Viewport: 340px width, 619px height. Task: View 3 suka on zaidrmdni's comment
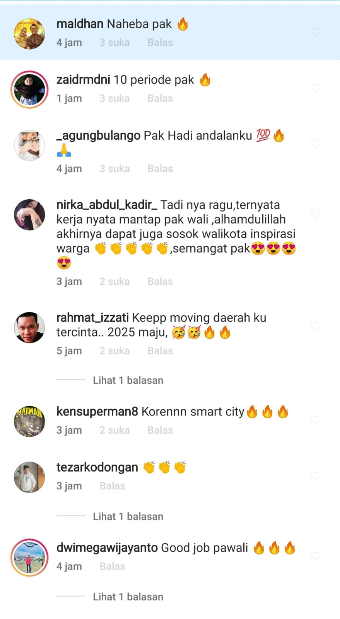point(114,98)
